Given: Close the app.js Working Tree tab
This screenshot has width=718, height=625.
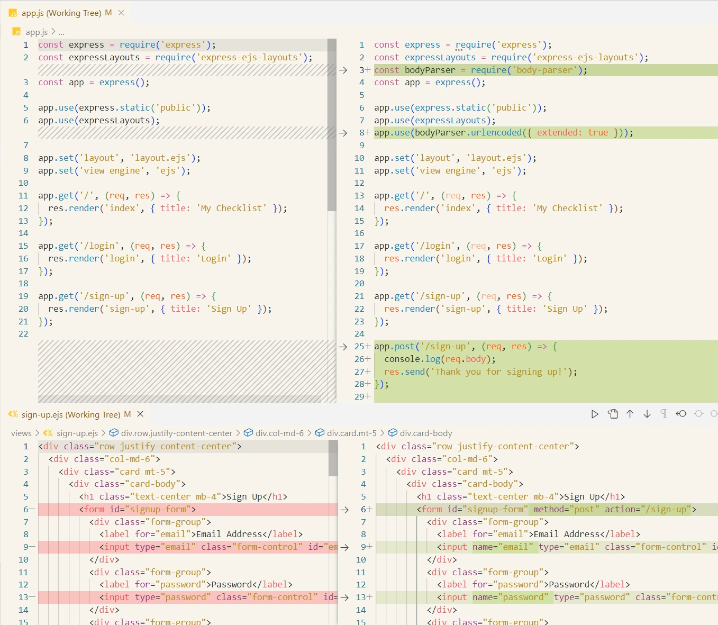Looking at the screenshot, I should click(x=121, y=13).
